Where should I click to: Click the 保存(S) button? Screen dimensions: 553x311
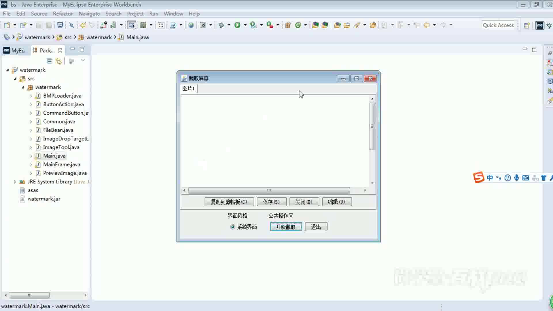point(271,202)
